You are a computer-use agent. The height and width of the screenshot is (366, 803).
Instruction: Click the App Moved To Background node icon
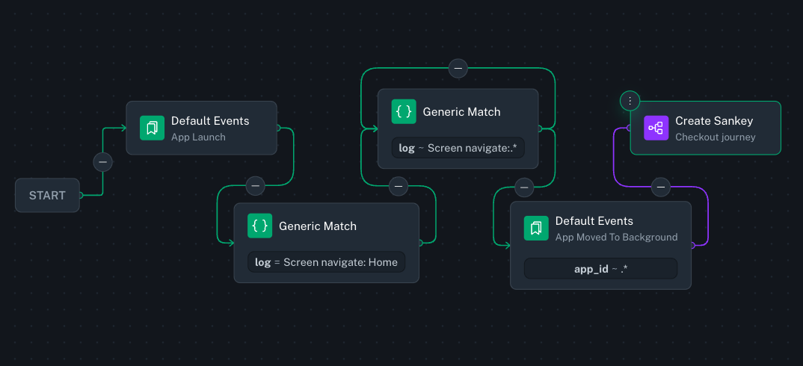536,228
